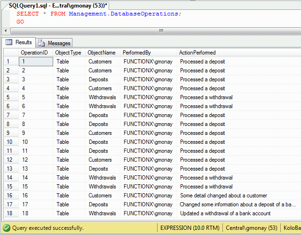
Task: Switch to the Results tab
Action: pyautogui.click(x=19, y=42)
